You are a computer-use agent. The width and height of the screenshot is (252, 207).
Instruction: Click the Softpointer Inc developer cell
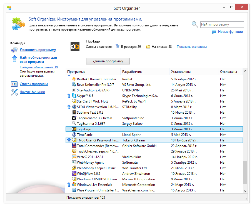tap(133, 118)
